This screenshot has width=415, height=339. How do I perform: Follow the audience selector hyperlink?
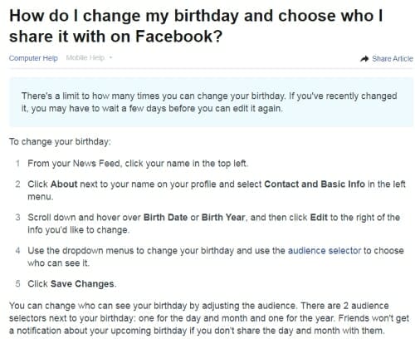point(325,250)
